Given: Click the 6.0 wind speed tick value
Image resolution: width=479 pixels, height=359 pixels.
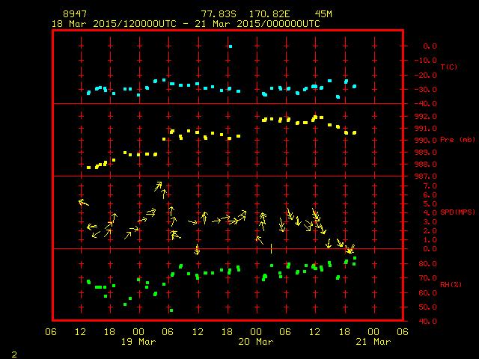Looking at the screenshot, I should [x=430, y=194].
